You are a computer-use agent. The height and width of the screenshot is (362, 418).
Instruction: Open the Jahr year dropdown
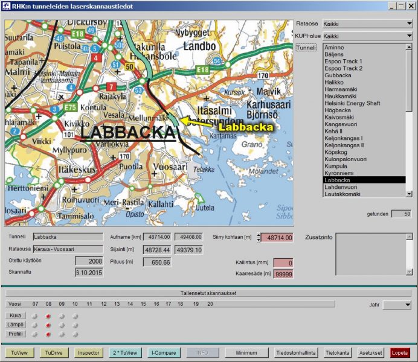[397, 305]
